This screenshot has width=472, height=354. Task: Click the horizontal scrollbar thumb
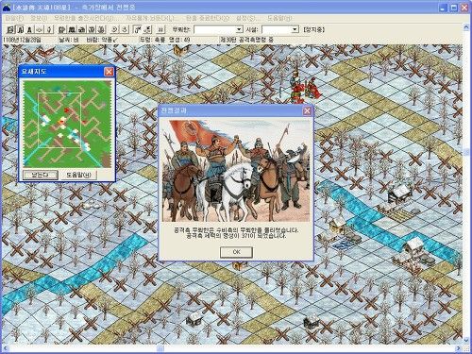pyautogui.click(x=160, y=348)
